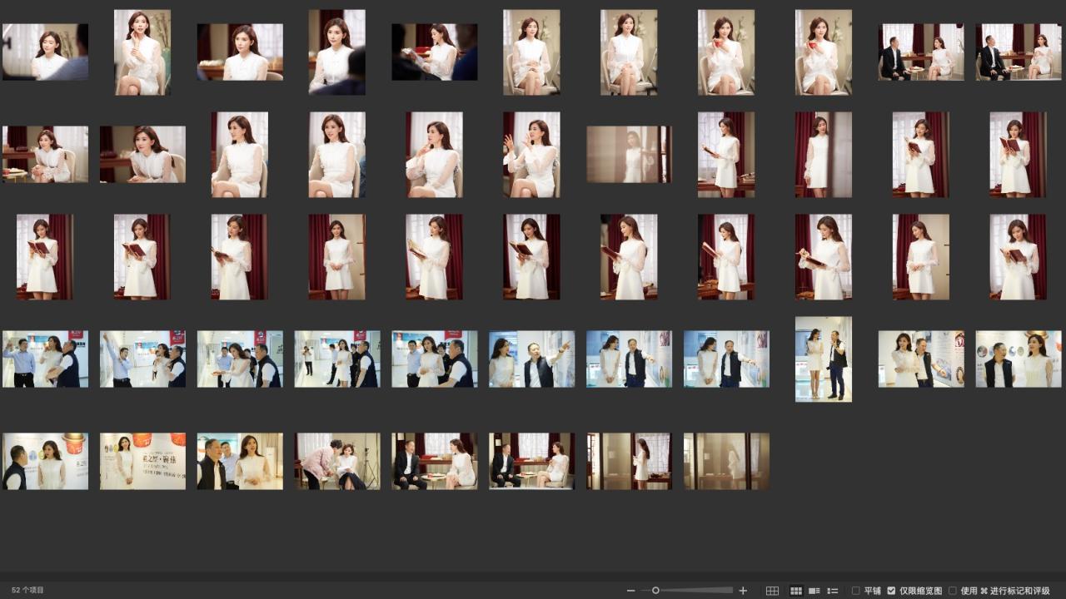Image resolution: width=1066 pixels, height=599 pixels.
Task: Click the plus icon to enlarge thumbnails
Action: pyautogui.click(x=743, y=591)
